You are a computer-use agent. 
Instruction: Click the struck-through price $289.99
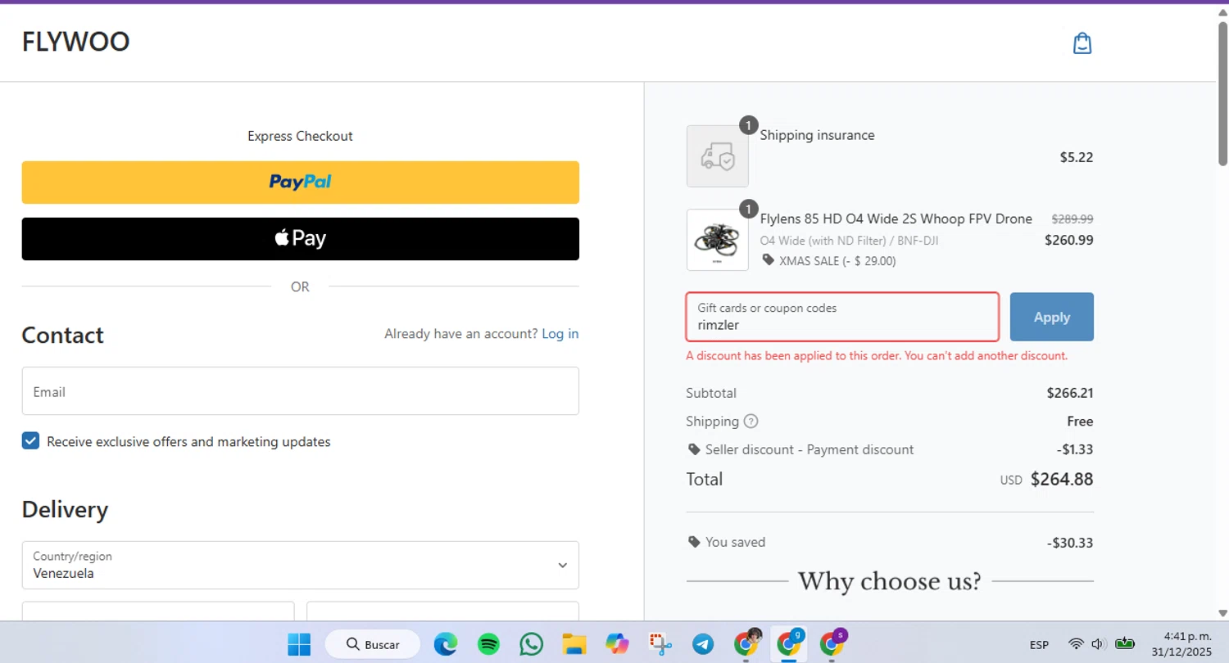[1073, 219]
